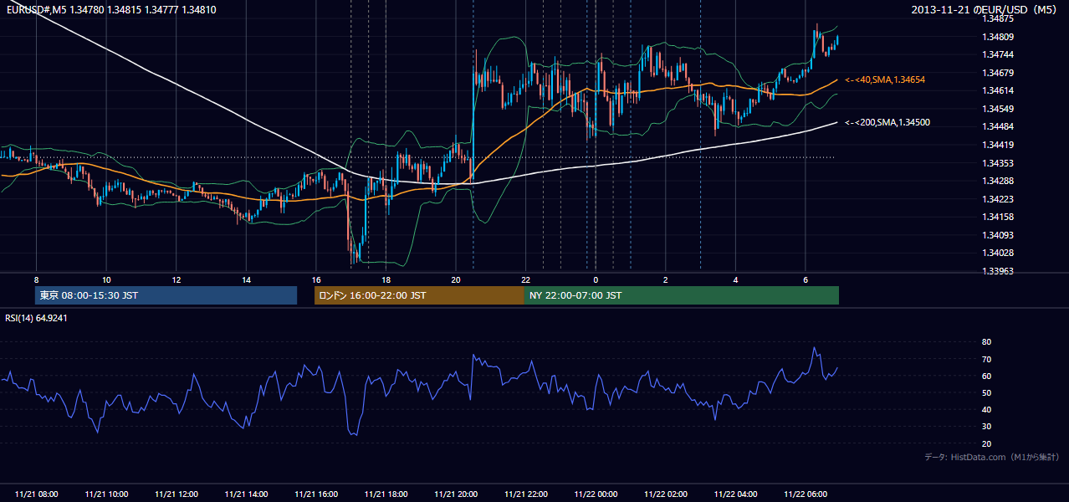Viewport: 1069px width, 502px height.
Task: Click the 40 SMA 1.34654 label
Action: coord(885,79)
